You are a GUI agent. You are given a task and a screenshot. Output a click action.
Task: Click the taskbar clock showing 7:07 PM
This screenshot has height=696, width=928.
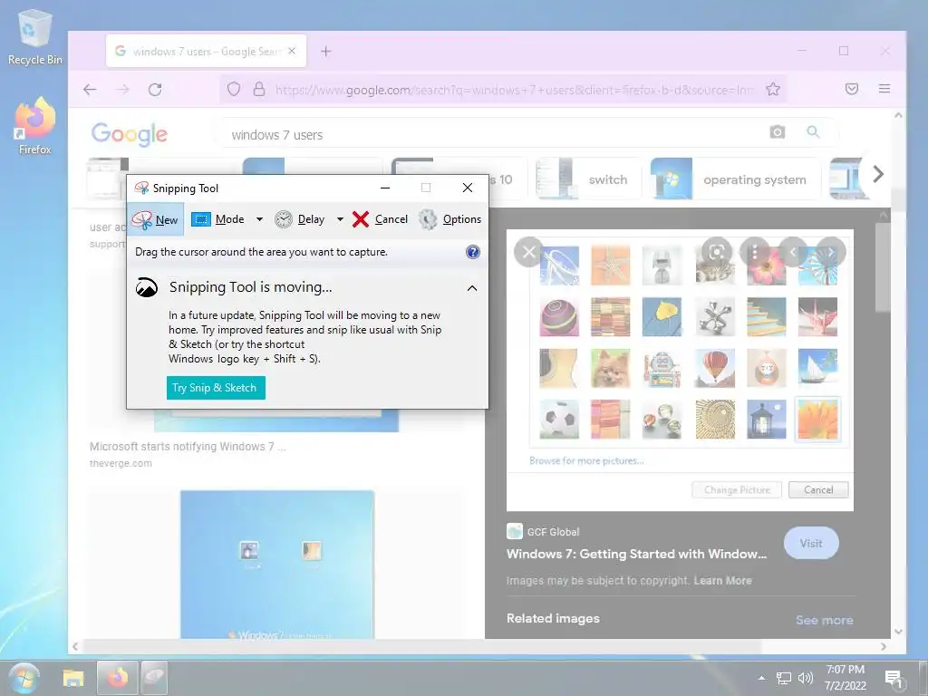[x=846, y=678]
